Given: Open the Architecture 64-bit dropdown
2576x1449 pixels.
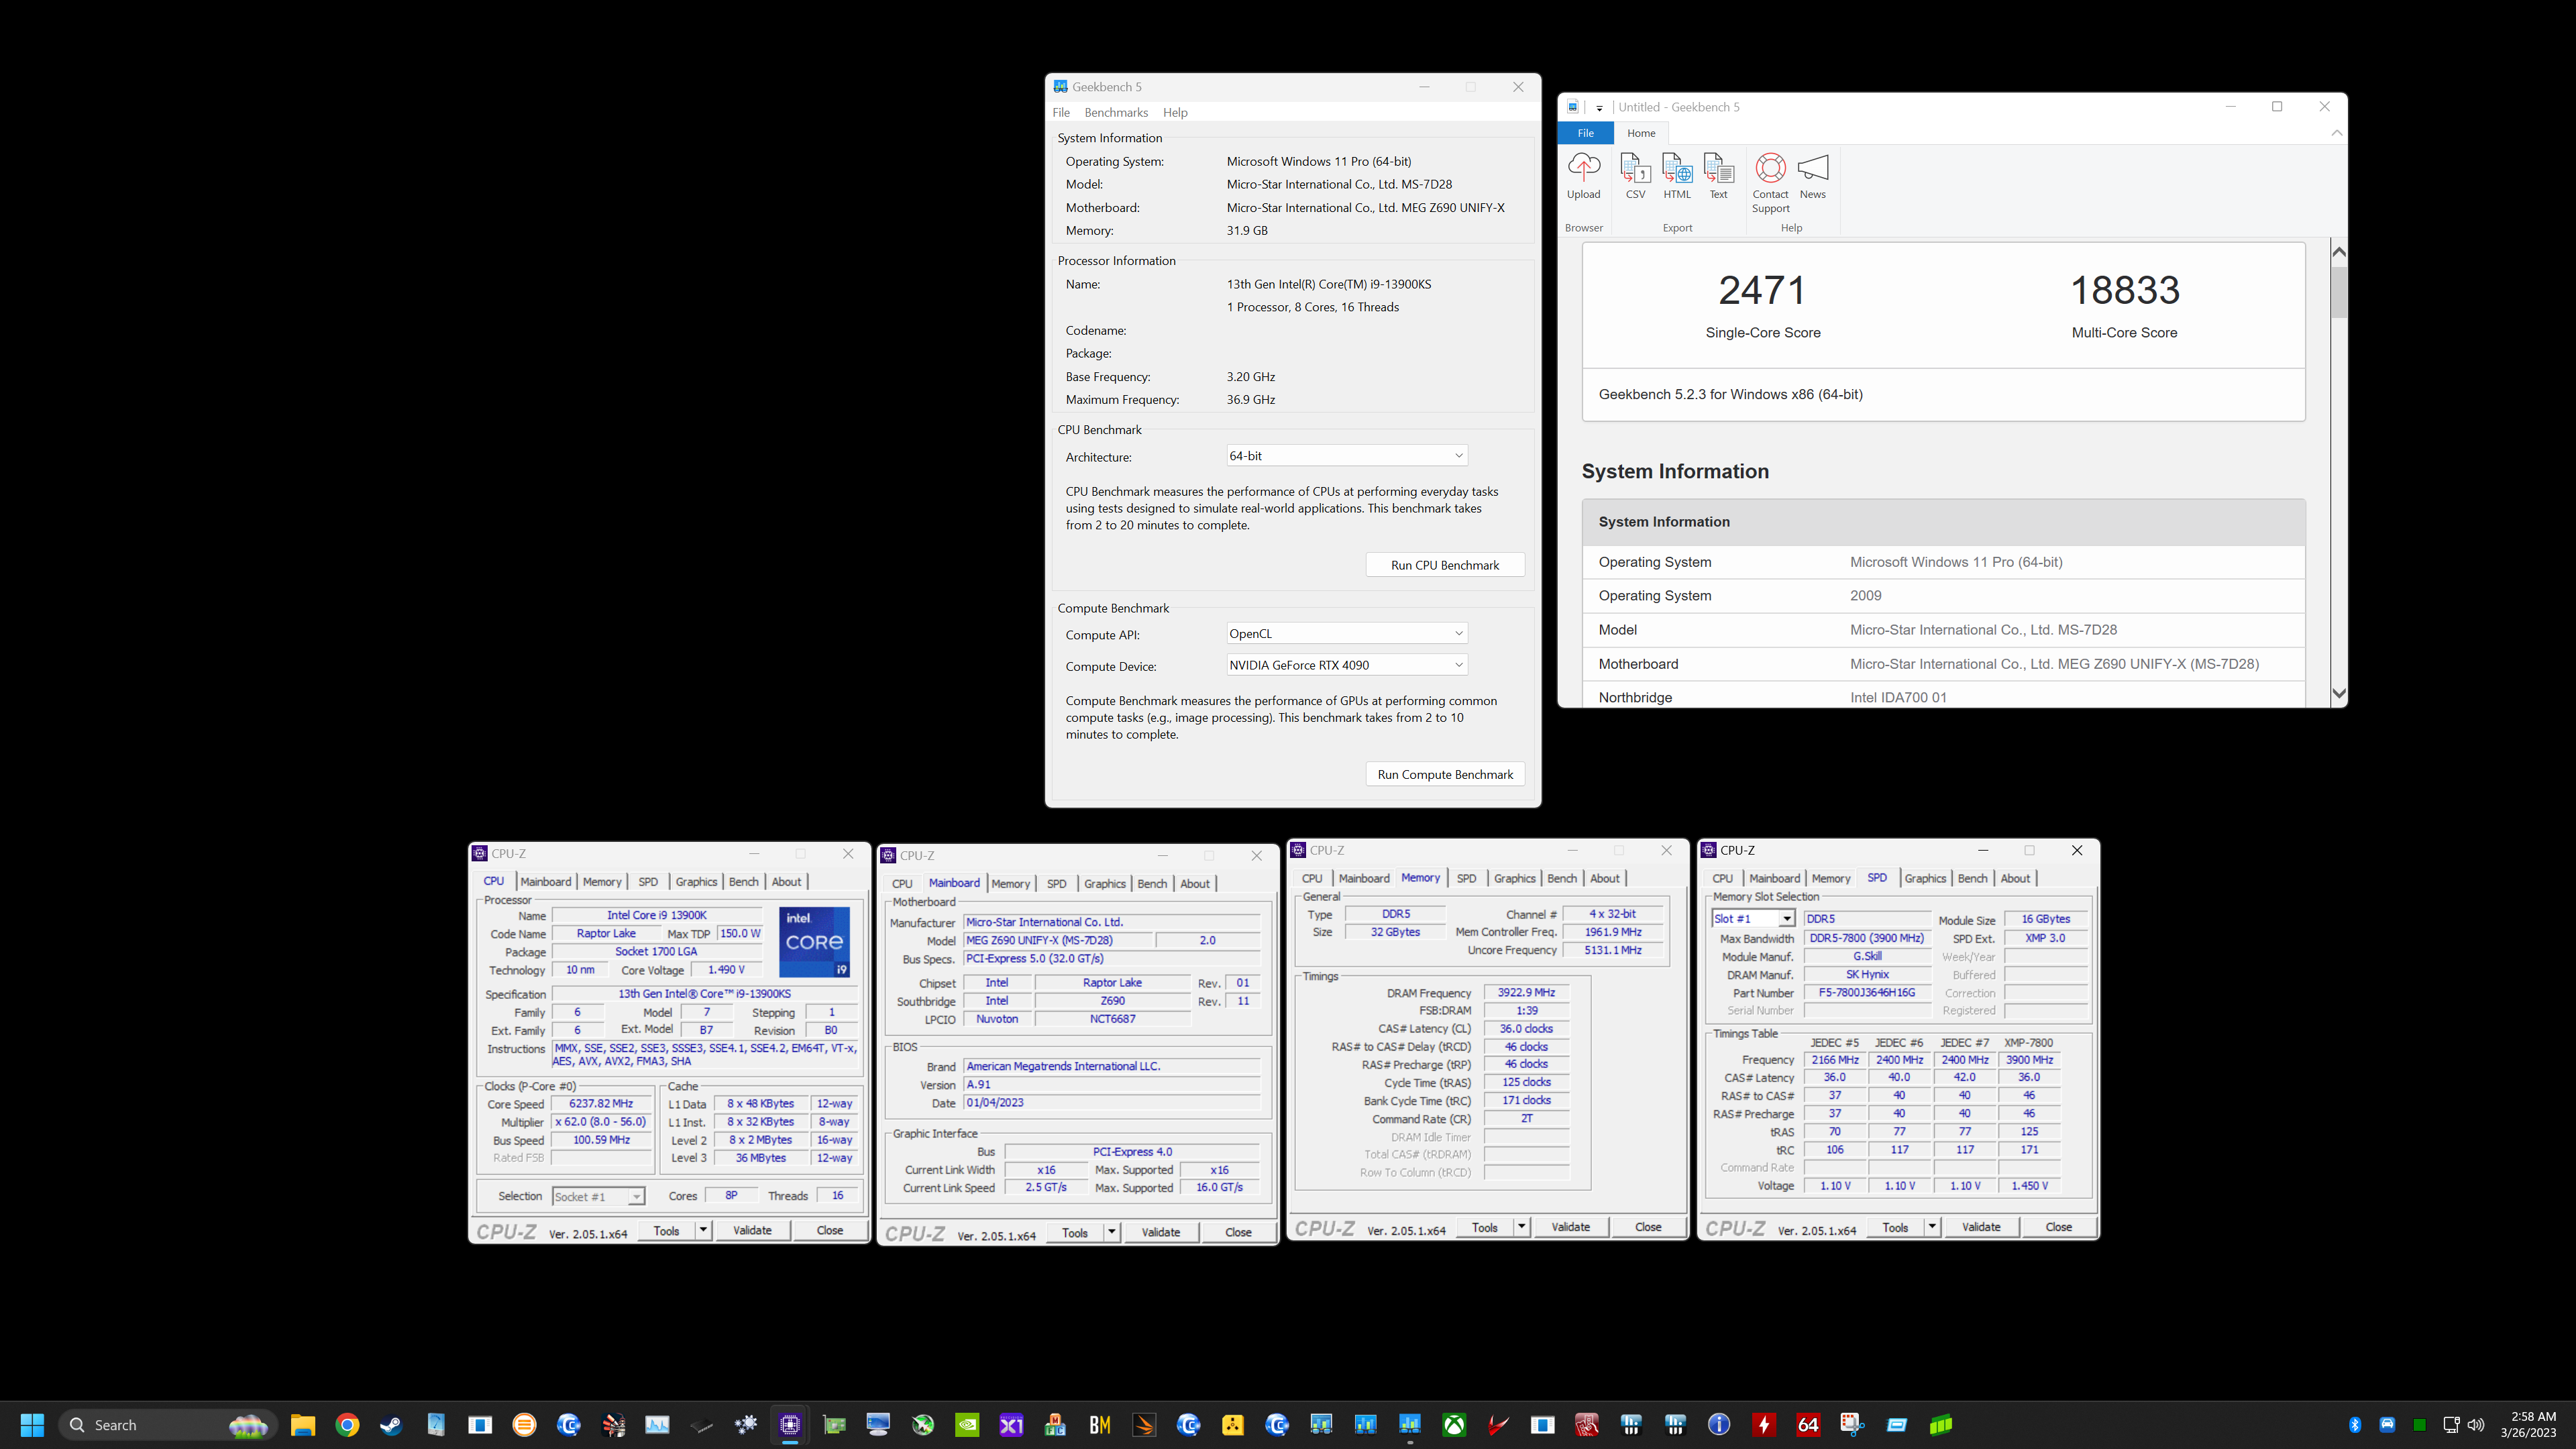Looking at the screenshot, I should tap(1346, 456).
